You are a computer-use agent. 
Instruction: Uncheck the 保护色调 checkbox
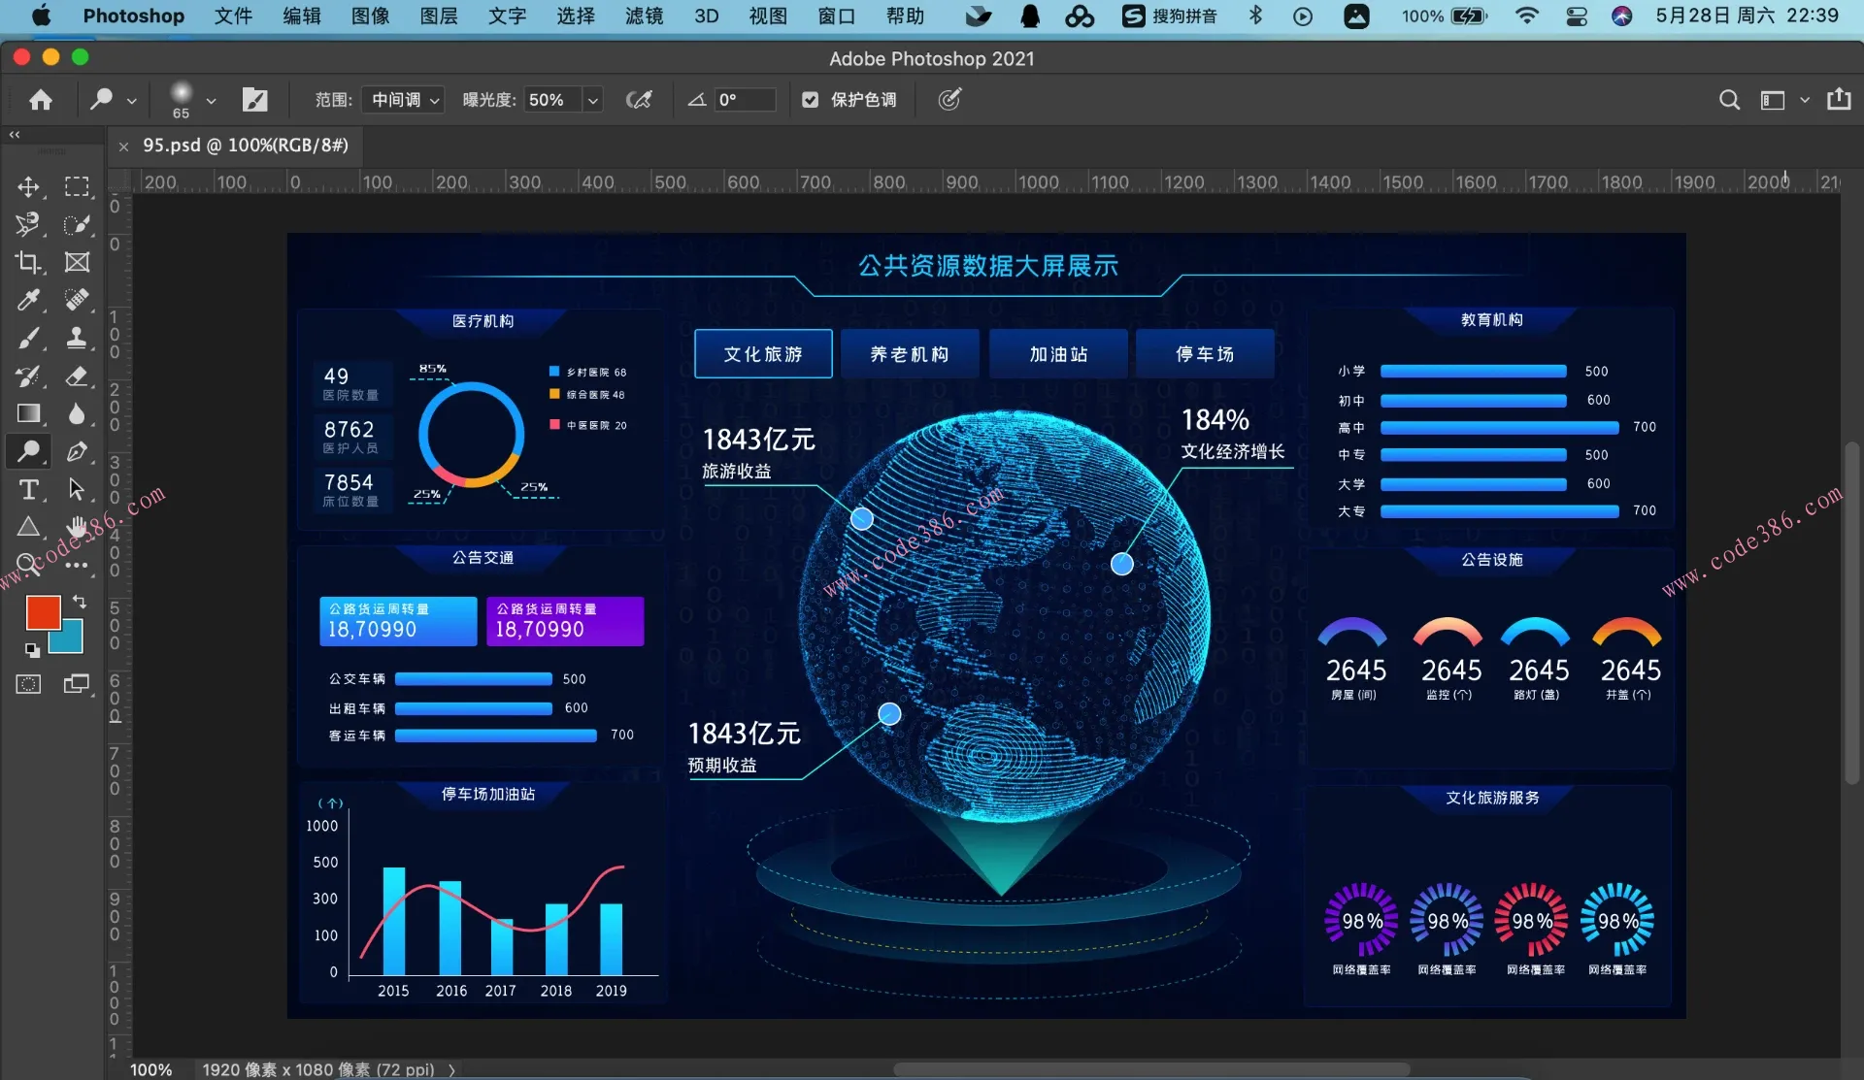coord(811,100)
